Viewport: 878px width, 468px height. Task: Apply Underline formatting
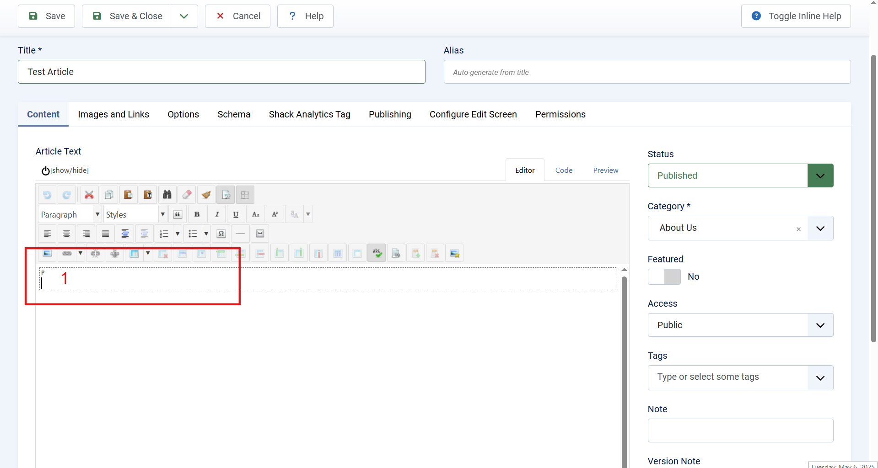236,214
